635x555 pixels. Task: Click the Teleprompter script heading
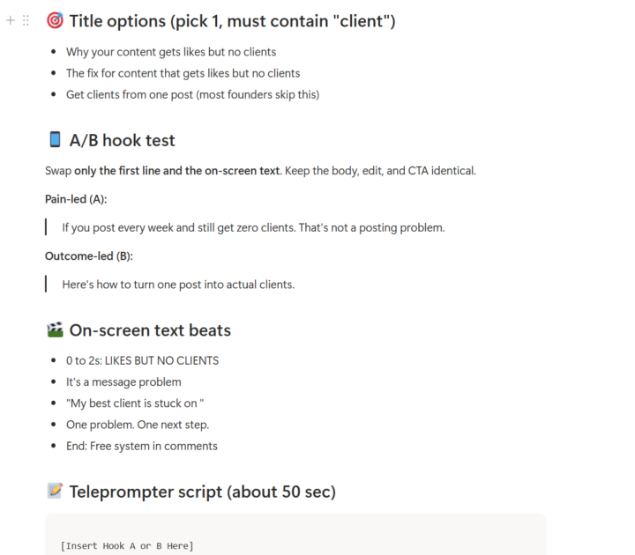203,492
